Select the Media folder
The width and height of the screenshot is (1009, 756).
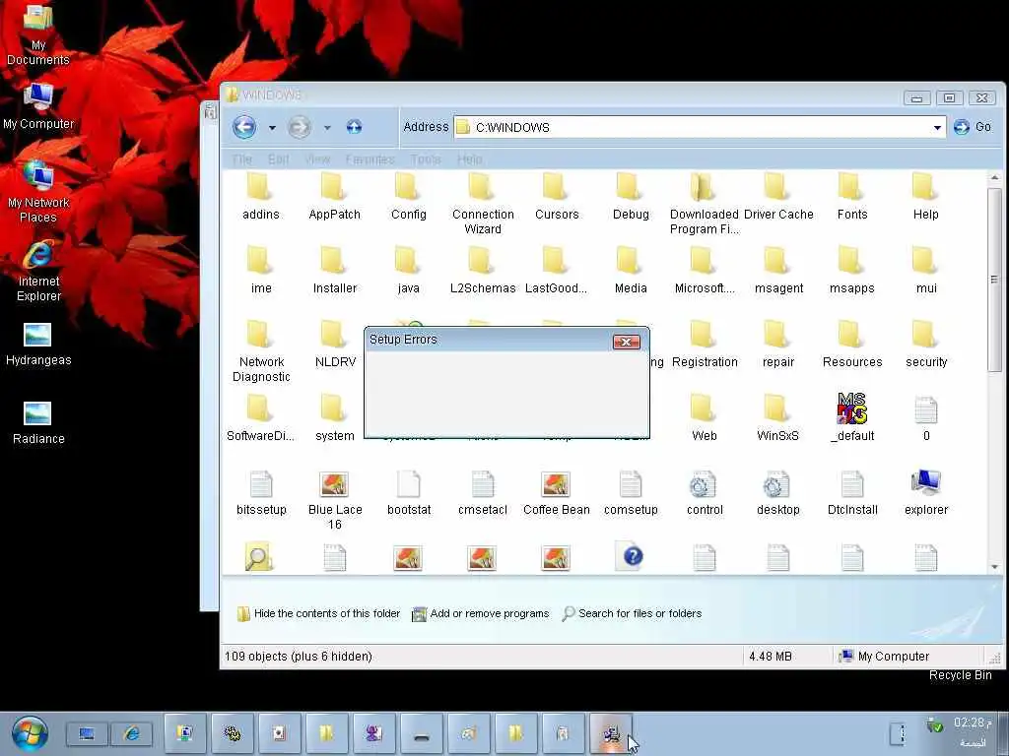pyautogui.click(x=631, y=271)
